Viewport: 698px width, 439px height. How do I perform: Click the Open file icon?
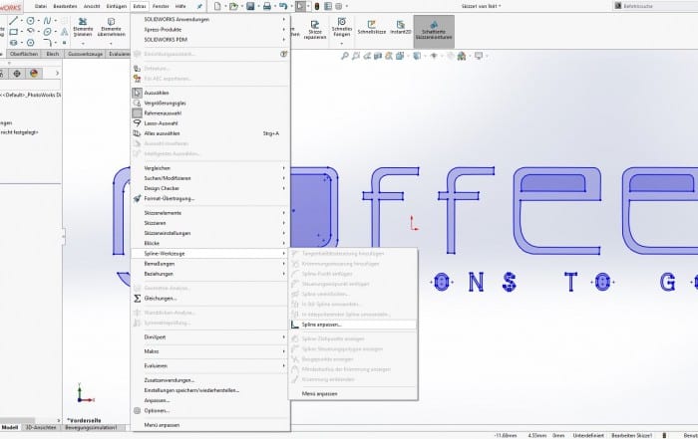pyautogui.click(x=233, y=6)
